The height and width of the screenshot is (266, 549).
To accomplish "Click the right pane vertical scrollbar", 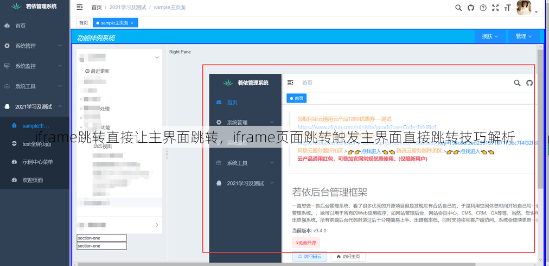I will (x=541, y=119).
